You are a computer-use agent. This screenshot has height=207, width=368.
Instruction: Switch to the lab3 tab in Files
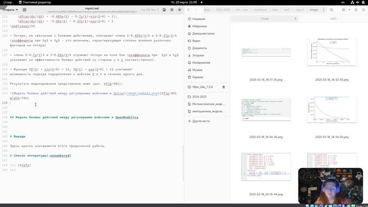click(333, 18)
